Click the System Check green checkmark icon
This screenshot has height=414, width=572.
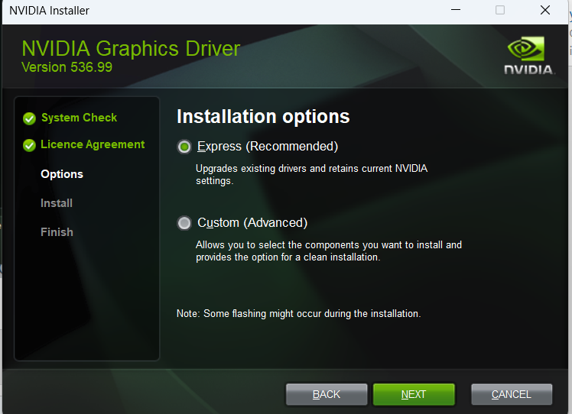tap(29, 118)
